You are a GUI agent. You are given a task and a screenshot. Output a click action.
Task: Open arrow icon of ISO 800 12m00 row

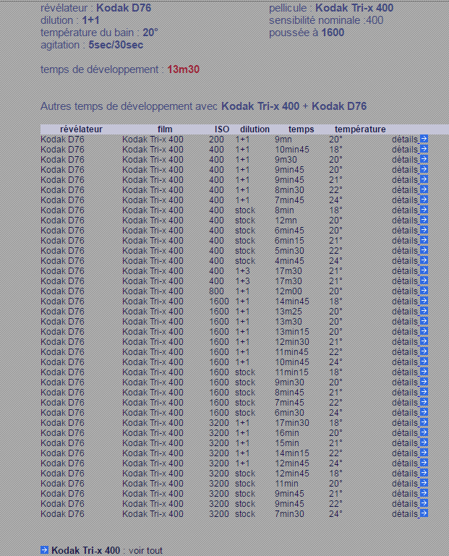click(424, 291)
